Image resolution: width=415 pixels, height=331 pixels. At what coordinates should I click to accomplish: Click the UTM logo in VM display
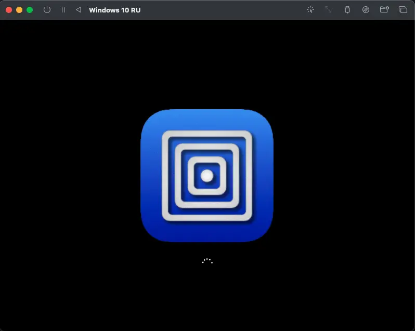pyautogui.click(x=207, y=176)
